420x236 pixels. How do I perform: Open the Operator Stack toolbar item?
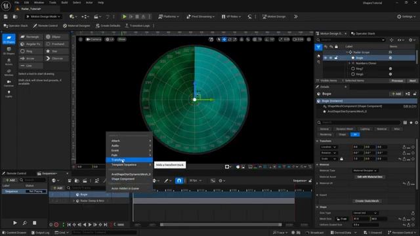tap(16, 26)
